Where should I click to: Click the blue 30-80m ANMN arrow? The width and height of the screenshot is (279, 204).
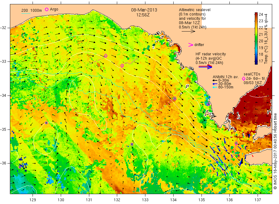coord(215,84)
